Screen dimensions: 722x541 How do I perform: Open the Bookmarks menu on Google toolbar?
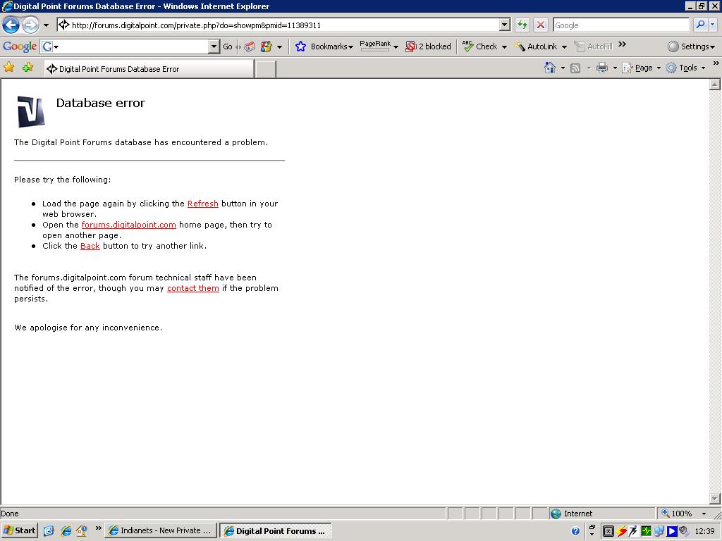point(331,46)
